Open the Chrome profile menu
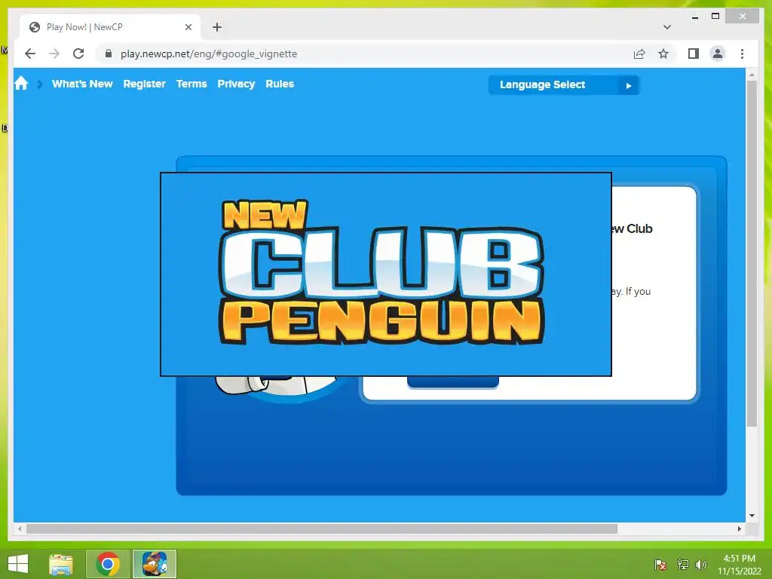Screen dimensions: 772x579 pos(718,54)
